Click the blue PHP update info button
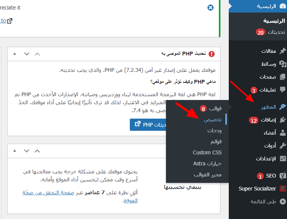287x219 pixels. click(x=148, y=125)
